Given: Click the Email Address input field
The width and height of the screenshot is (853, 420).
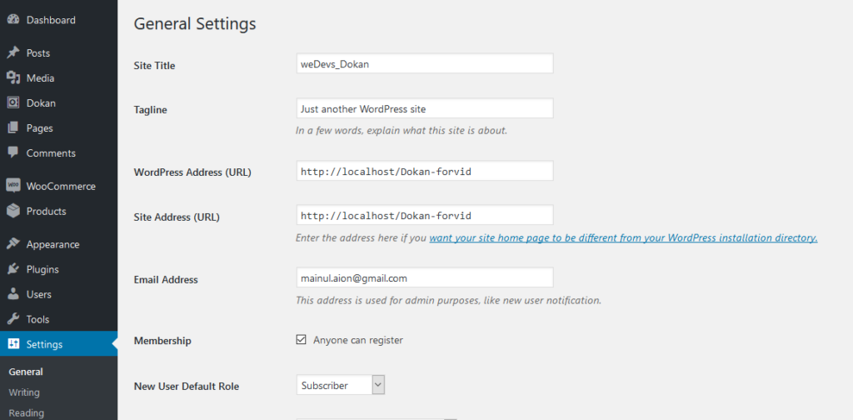Looking at the screenshot, I should coord(425,277).
